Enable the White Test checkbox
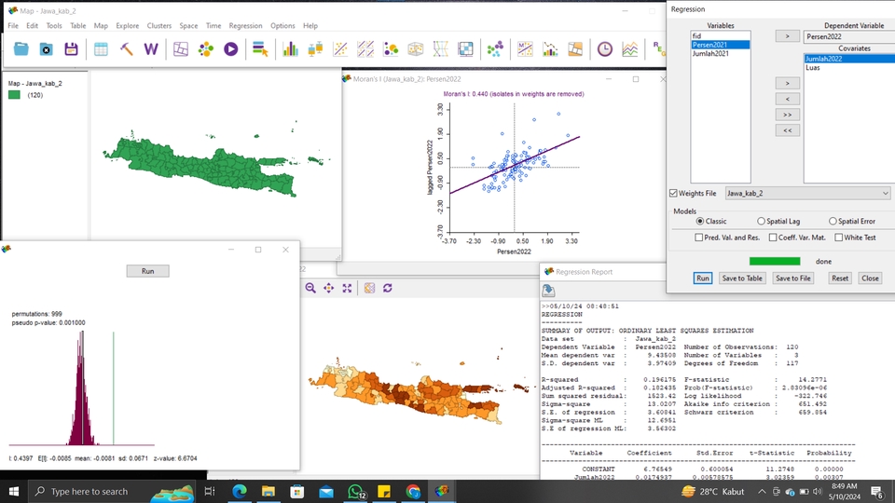 838,238
